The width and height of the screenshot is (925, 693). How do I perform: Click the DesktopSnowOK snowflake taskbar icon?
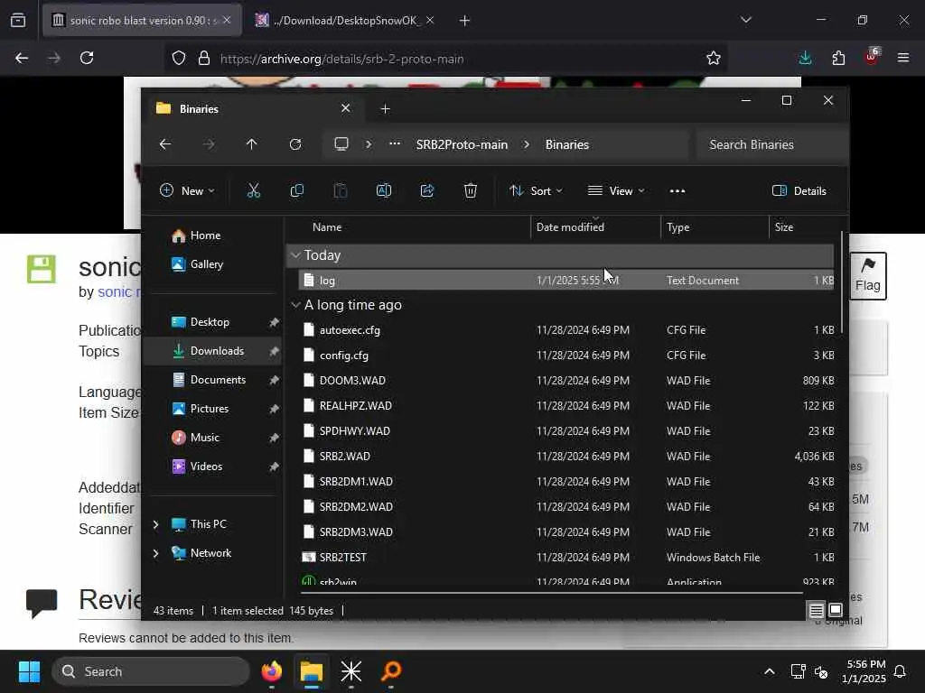[351, 671]
